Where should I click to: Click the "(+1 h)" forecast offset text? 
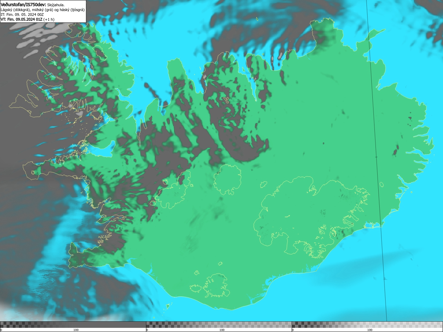tap(49, 19)
